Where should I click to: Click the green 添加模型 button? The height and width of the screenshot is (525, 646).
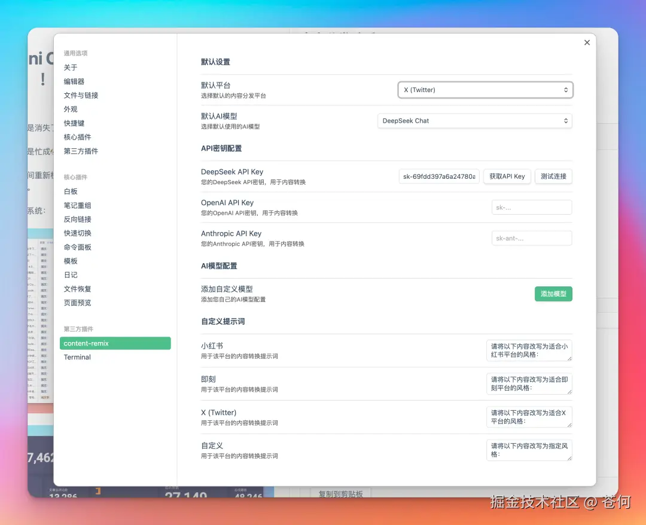553,294
